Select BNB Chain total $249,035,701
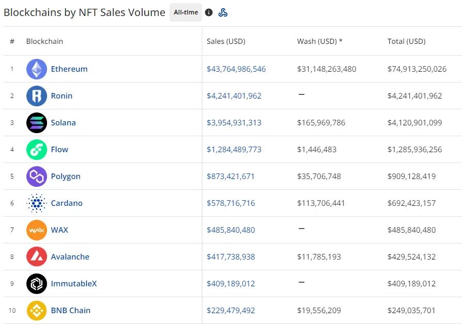Screen dimensions: 462x324 tap(411, 311)
